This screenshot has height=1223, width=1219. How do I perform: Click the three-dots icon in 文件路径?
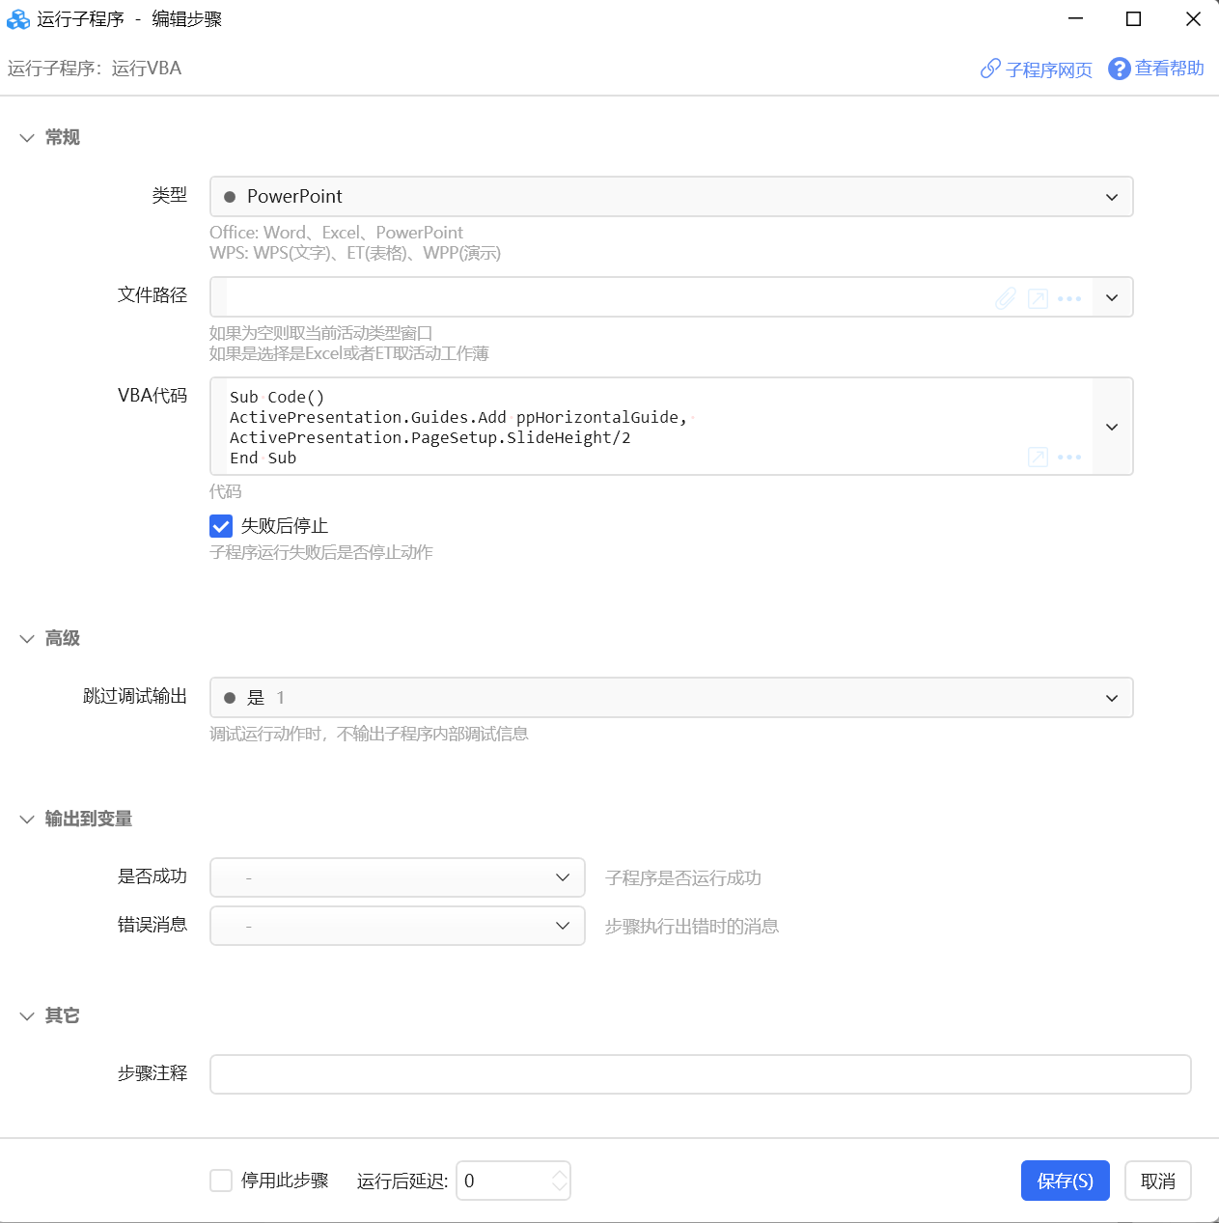1069,298
